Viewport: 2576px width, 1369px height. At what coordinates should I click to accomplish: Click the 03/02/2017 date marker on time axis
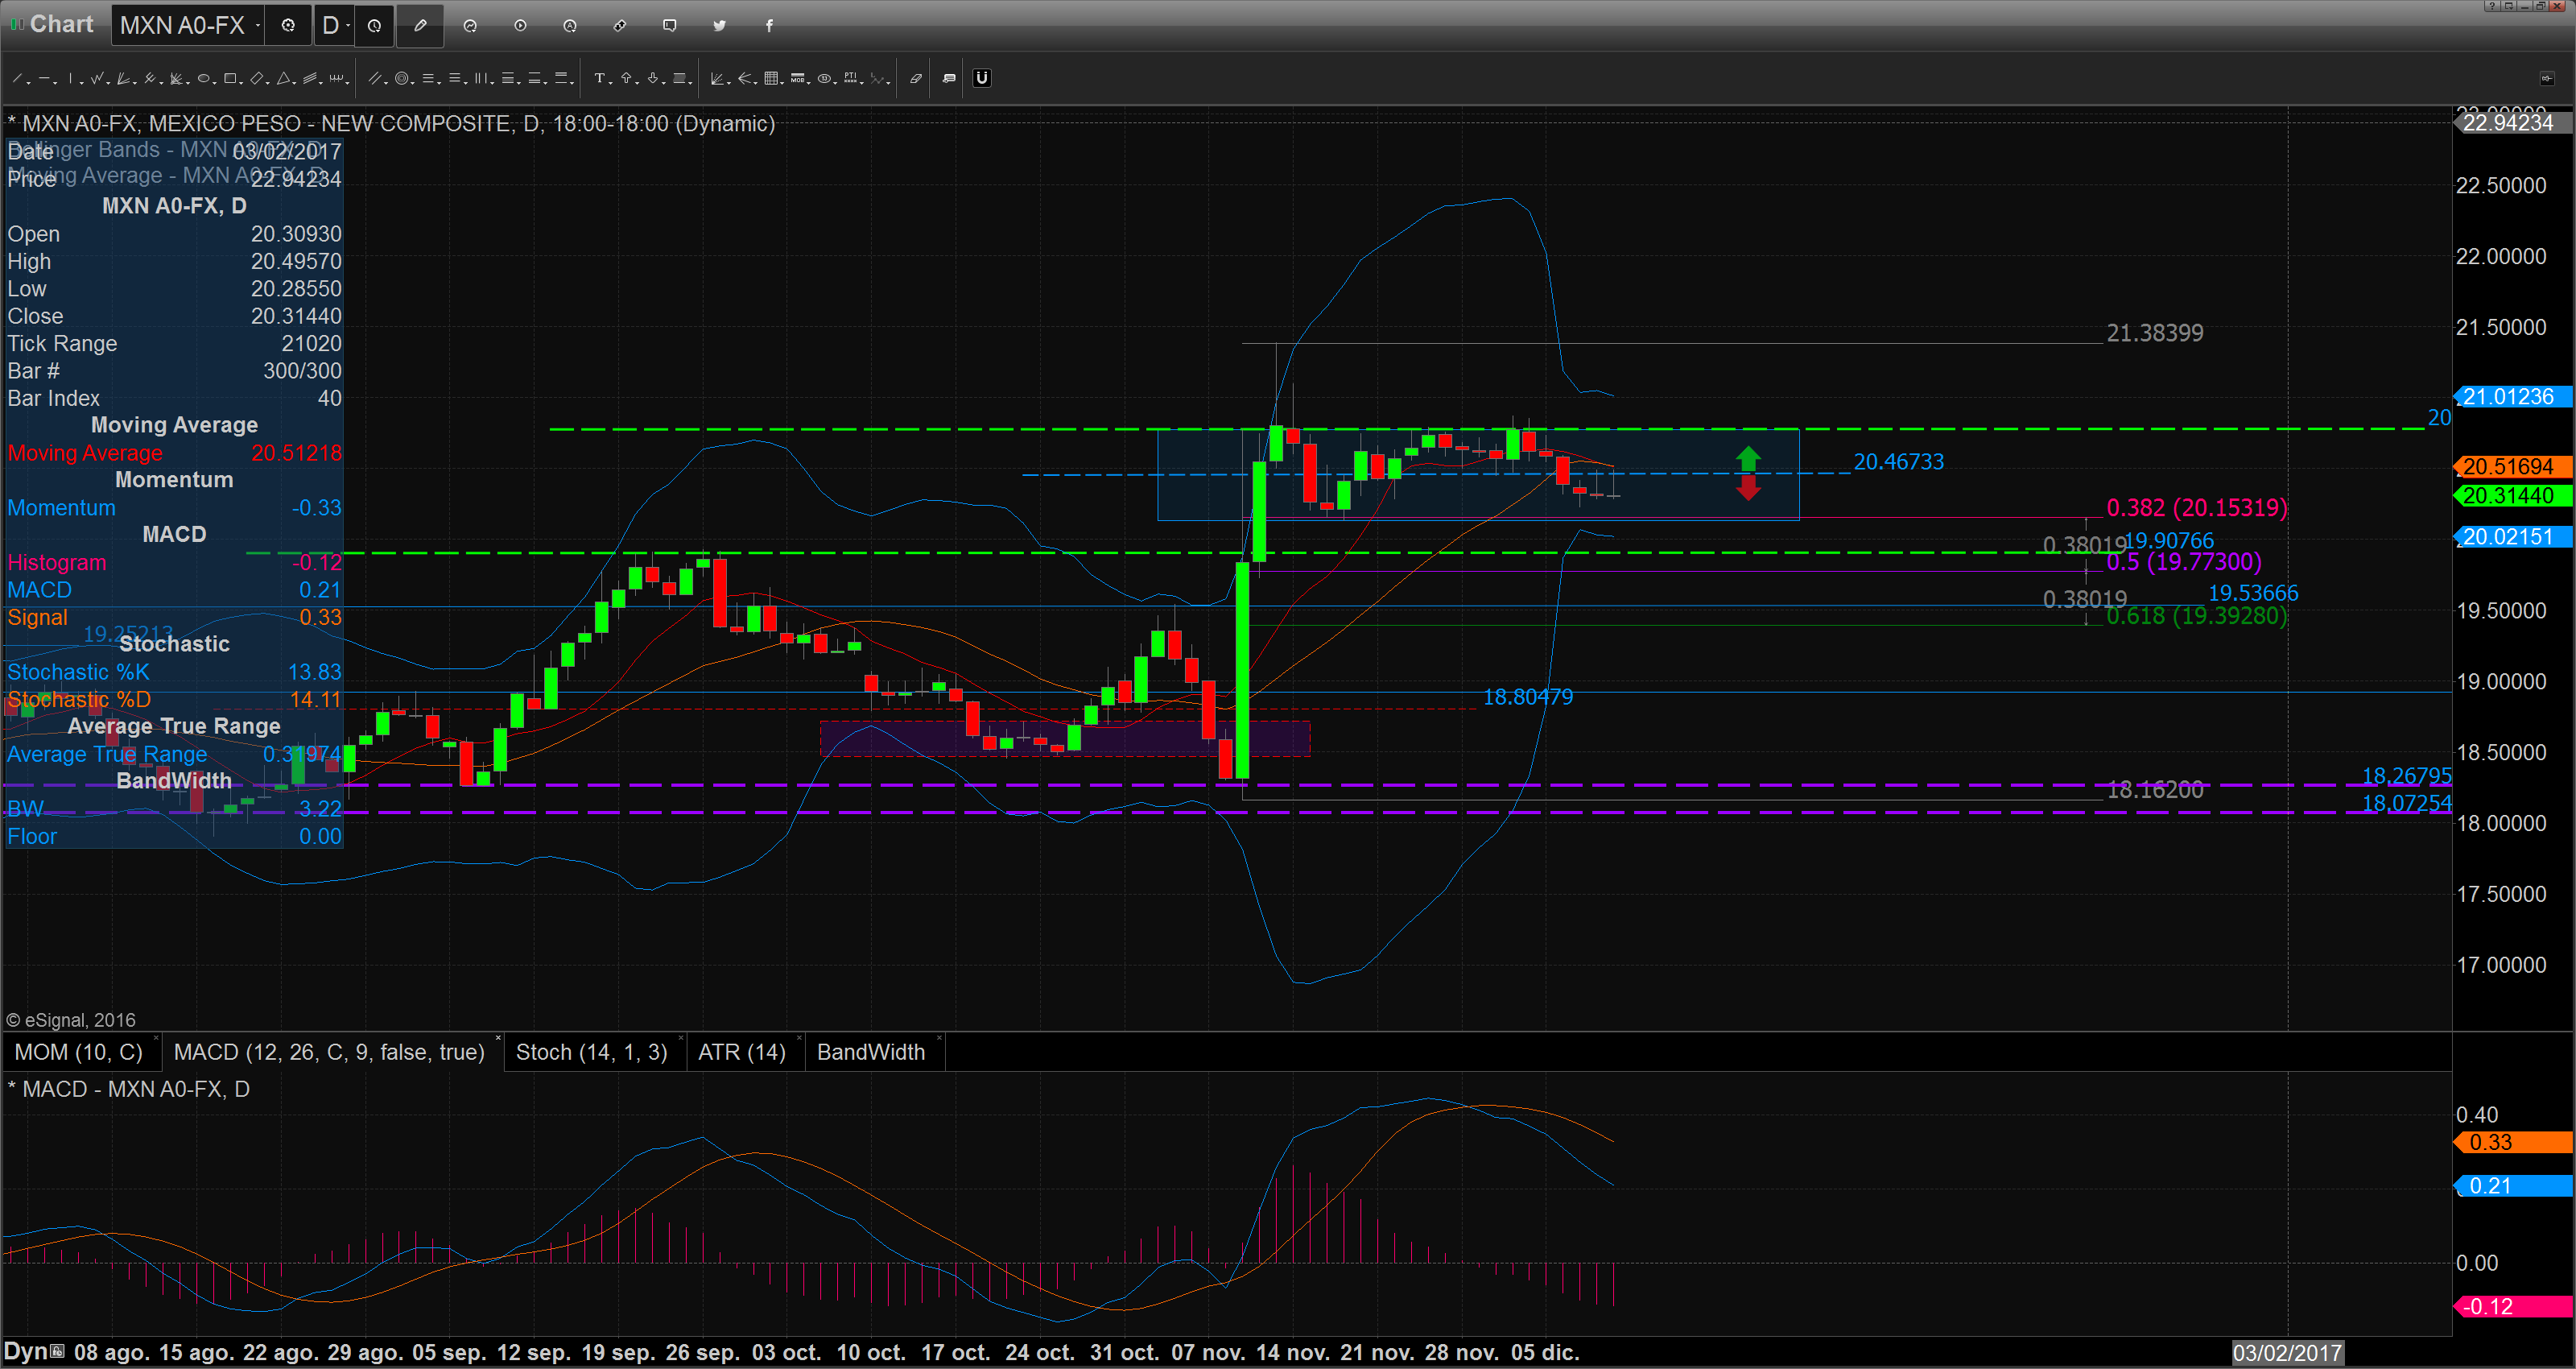(2287, 1352)
